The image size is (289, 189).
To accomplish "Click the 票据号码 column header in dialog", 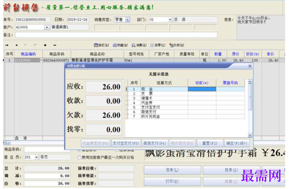I will tap(230, 83).
